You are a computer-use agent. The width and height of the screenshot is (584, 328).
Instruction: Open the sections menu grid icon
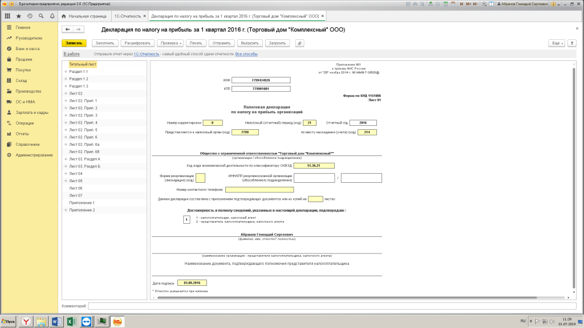(7, 16)
